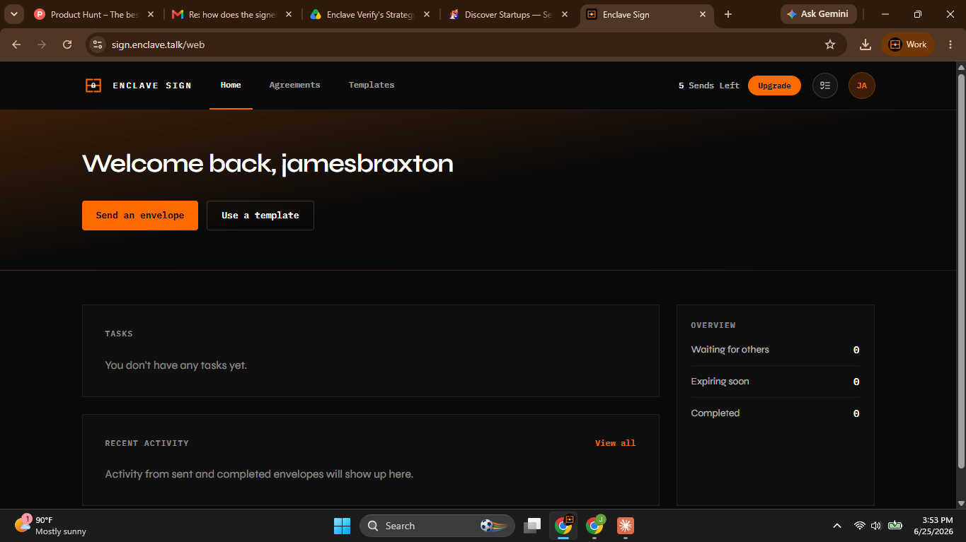Open the Wi-Fi network icon in tray
This screenshot has width=966, height=542.
[860, 526]
